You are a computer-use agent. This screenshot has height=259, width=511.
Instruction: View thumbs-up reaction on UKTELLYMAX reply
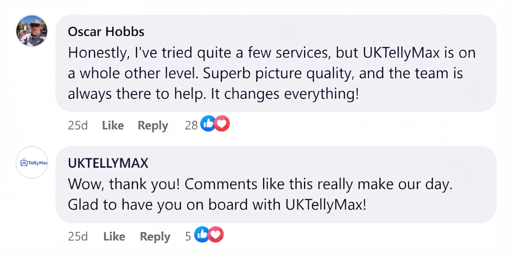click(x=202, y=234)
